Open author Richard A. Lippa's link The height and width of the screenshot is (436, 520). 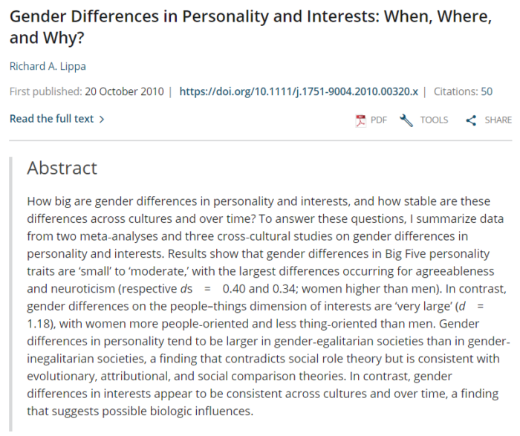tap(48, 66)
